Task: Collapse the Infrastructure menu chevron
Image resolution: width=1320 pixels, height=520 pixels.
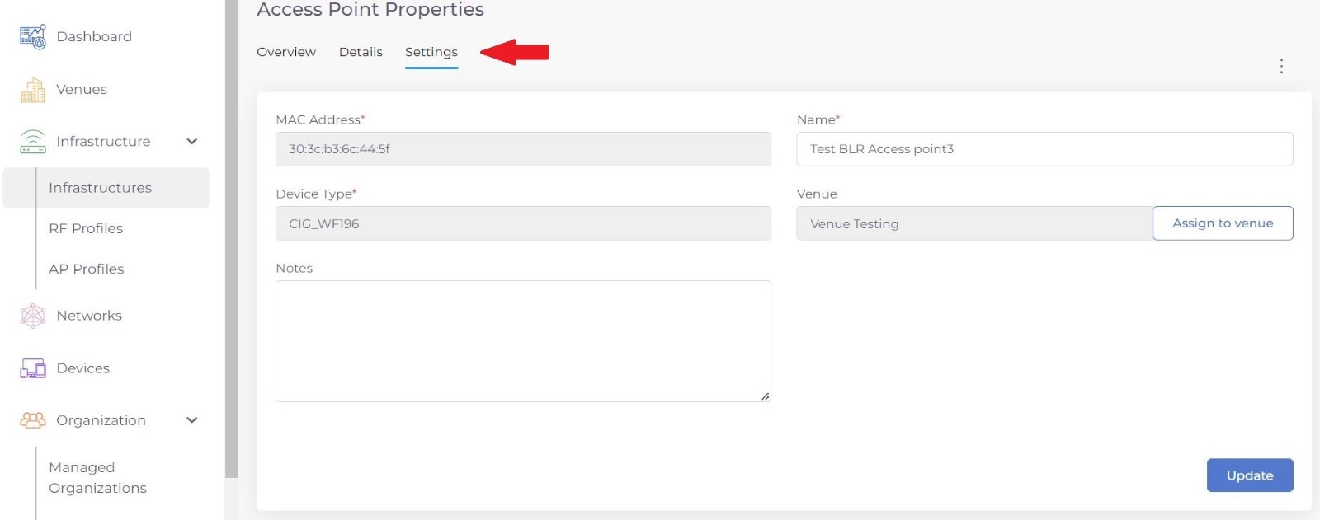Action: [x=192, y=142]
